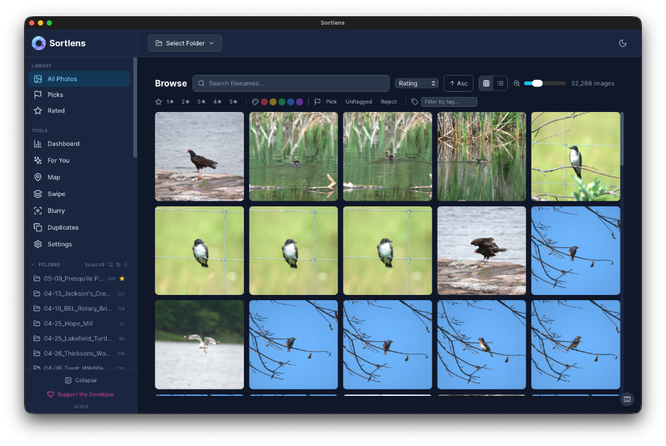Screen dimensions: 666x446
Task: Open the Duplicates tool
Action: [x=79, y=227]
